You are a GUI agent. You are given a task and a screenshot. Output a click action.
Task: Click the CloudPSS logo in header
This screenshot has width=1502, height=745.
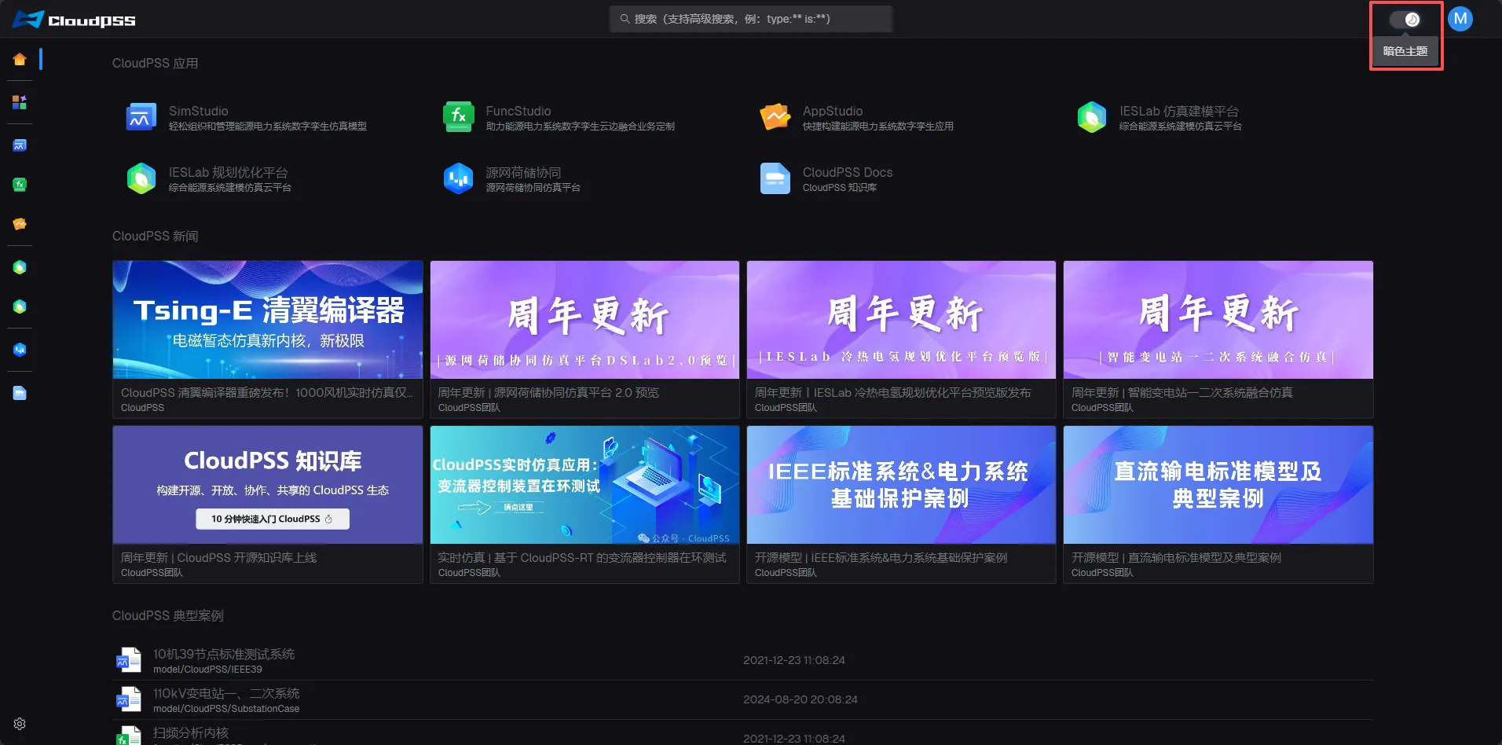[74, 20]
